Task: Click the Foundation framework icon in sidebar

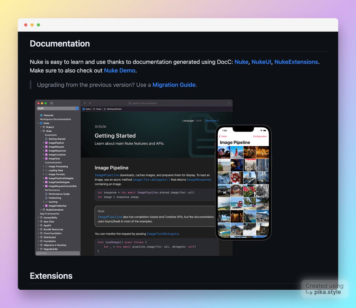Action: (41, 241)
